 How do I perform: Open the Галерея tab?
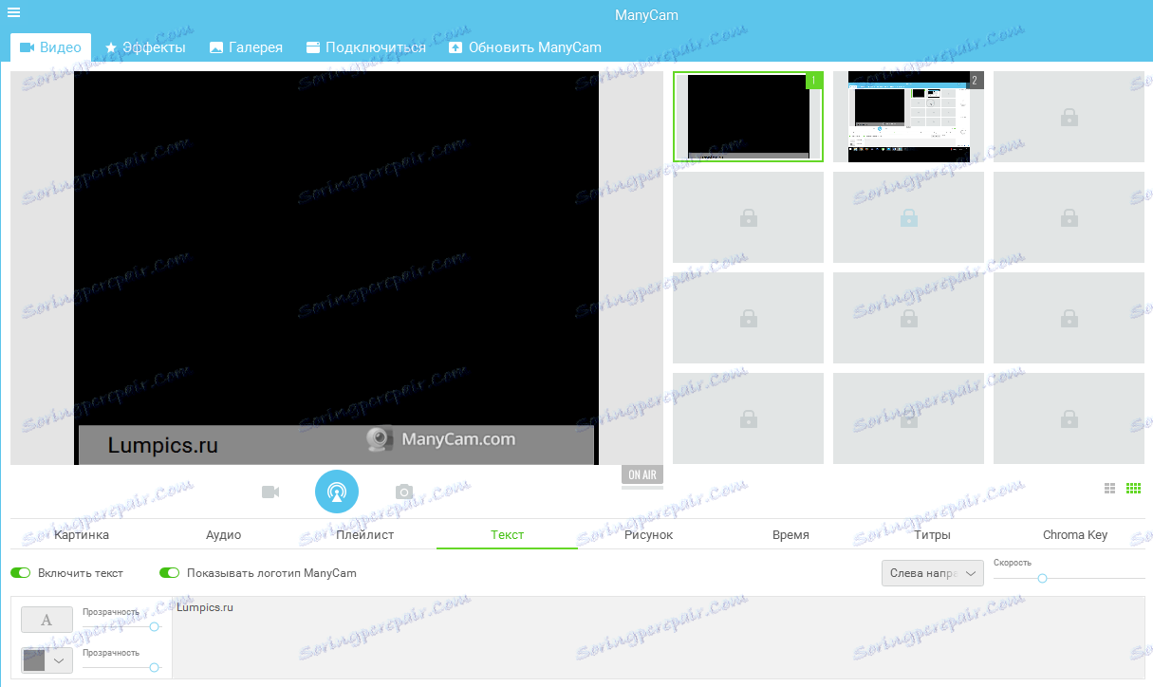(246, 47)
